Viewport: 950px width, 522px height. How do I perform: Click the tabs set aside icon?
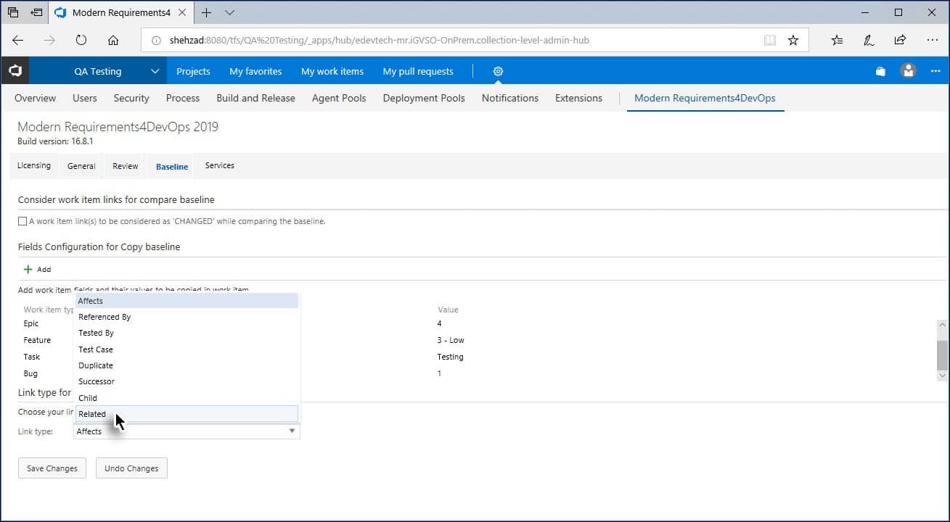[x=14, y=12]
